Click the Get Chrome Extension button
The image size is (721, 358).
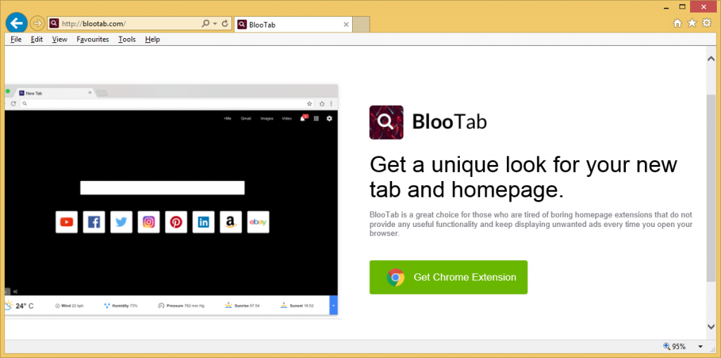click(x=448, y=277)
